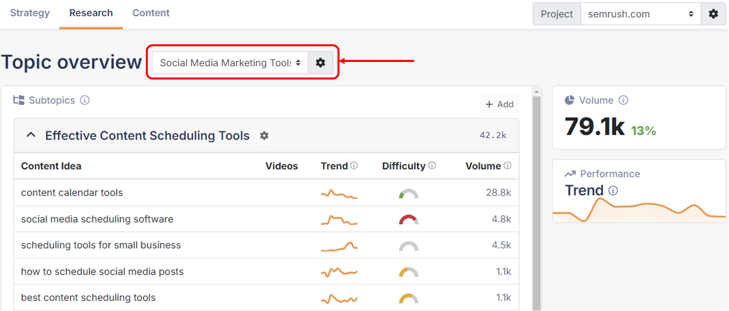Click the Difficulty column info icon
This screenshot has width=729, height=311.
click(433, 165)
